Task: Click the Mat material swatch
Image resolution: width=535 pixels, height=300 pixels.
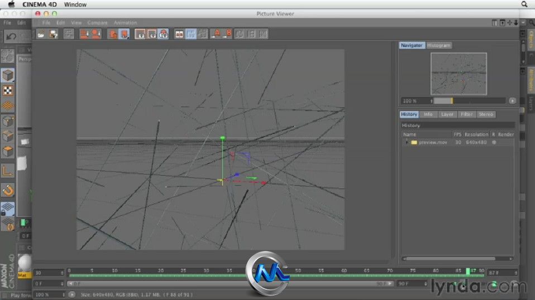Action: pyautogui.click(x=24, y=265)
